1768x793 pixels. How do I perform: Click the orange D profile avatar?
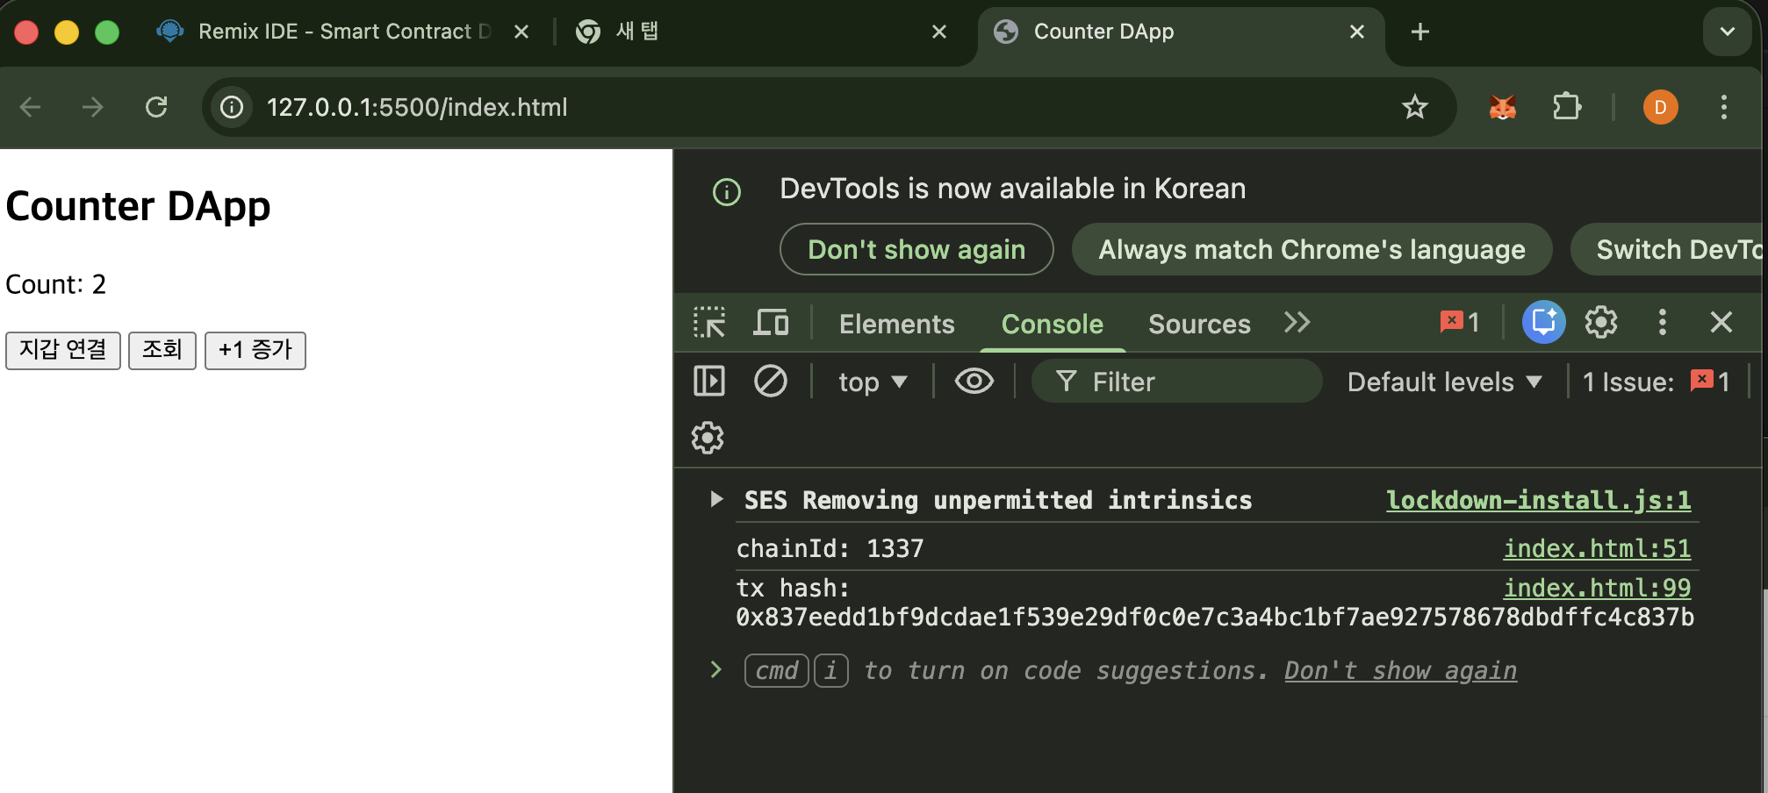[x=1660, y=107]
